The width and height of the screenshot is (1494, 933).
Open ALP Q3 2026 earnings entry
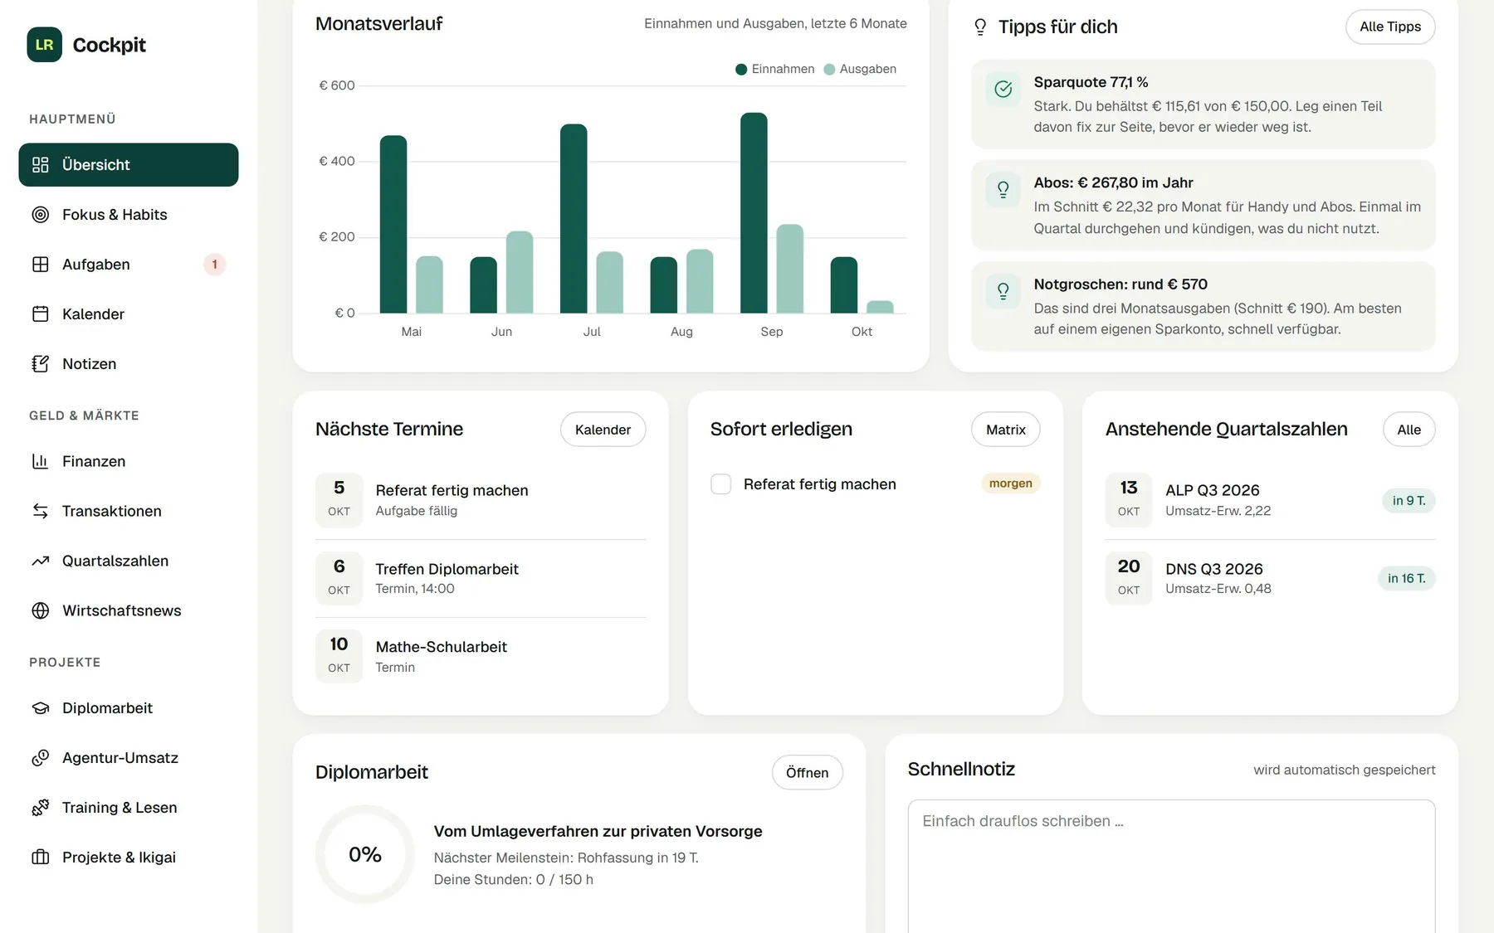pyautogui.click(x=1270, y=500)
